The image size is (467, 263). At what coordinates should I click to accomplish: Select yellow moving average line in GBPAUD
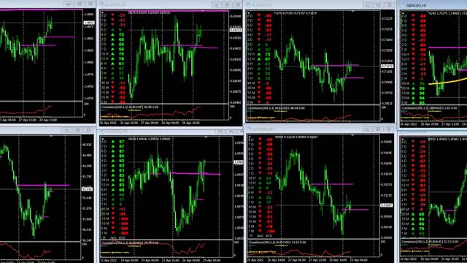[x=447, y=81]
